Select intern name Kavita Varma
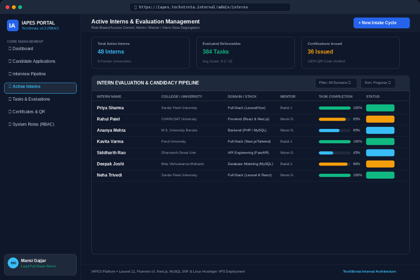 (x=110, y=141)
